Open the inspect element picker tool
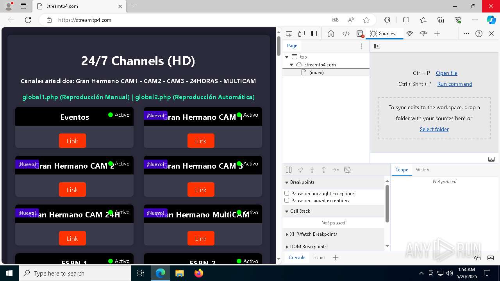 289,34
